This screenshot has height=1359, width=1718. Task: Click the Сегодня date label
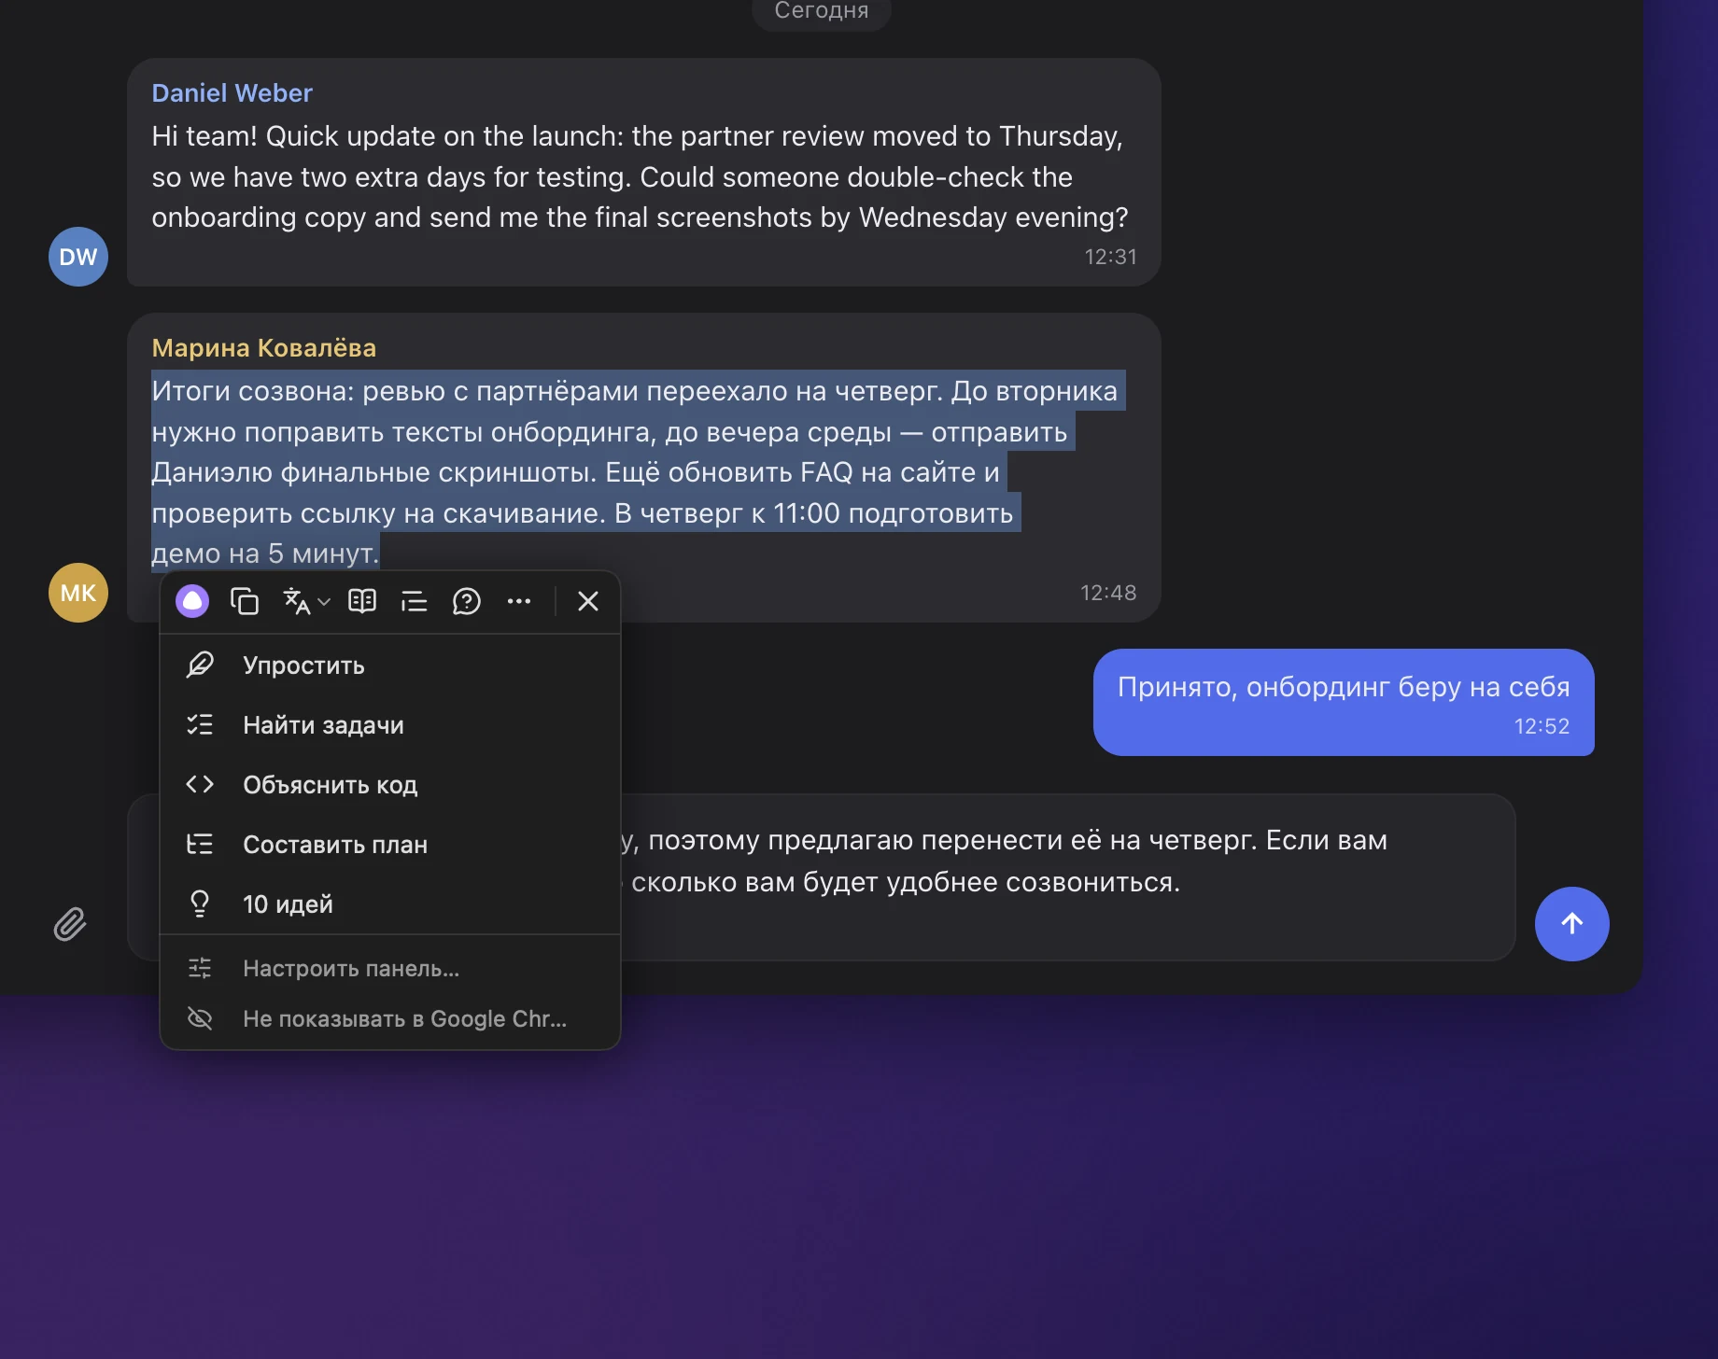point(822,11)
